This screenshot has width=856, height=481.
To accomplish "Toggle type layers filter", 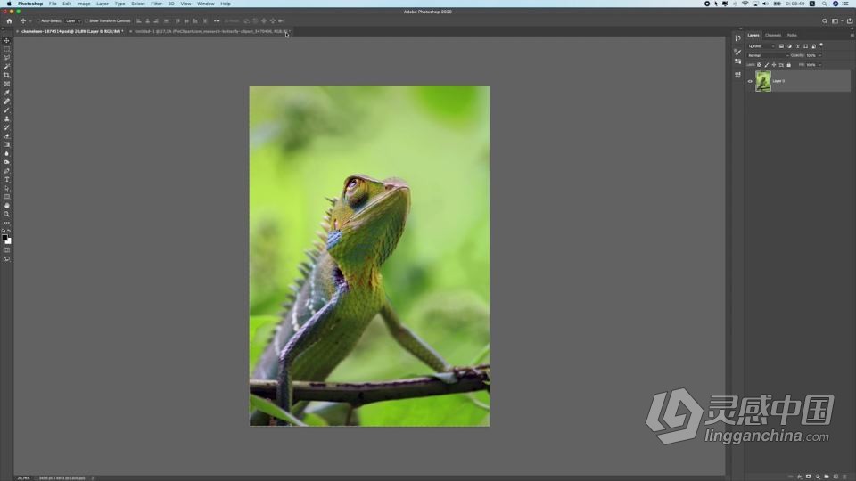I will (797, 46).
